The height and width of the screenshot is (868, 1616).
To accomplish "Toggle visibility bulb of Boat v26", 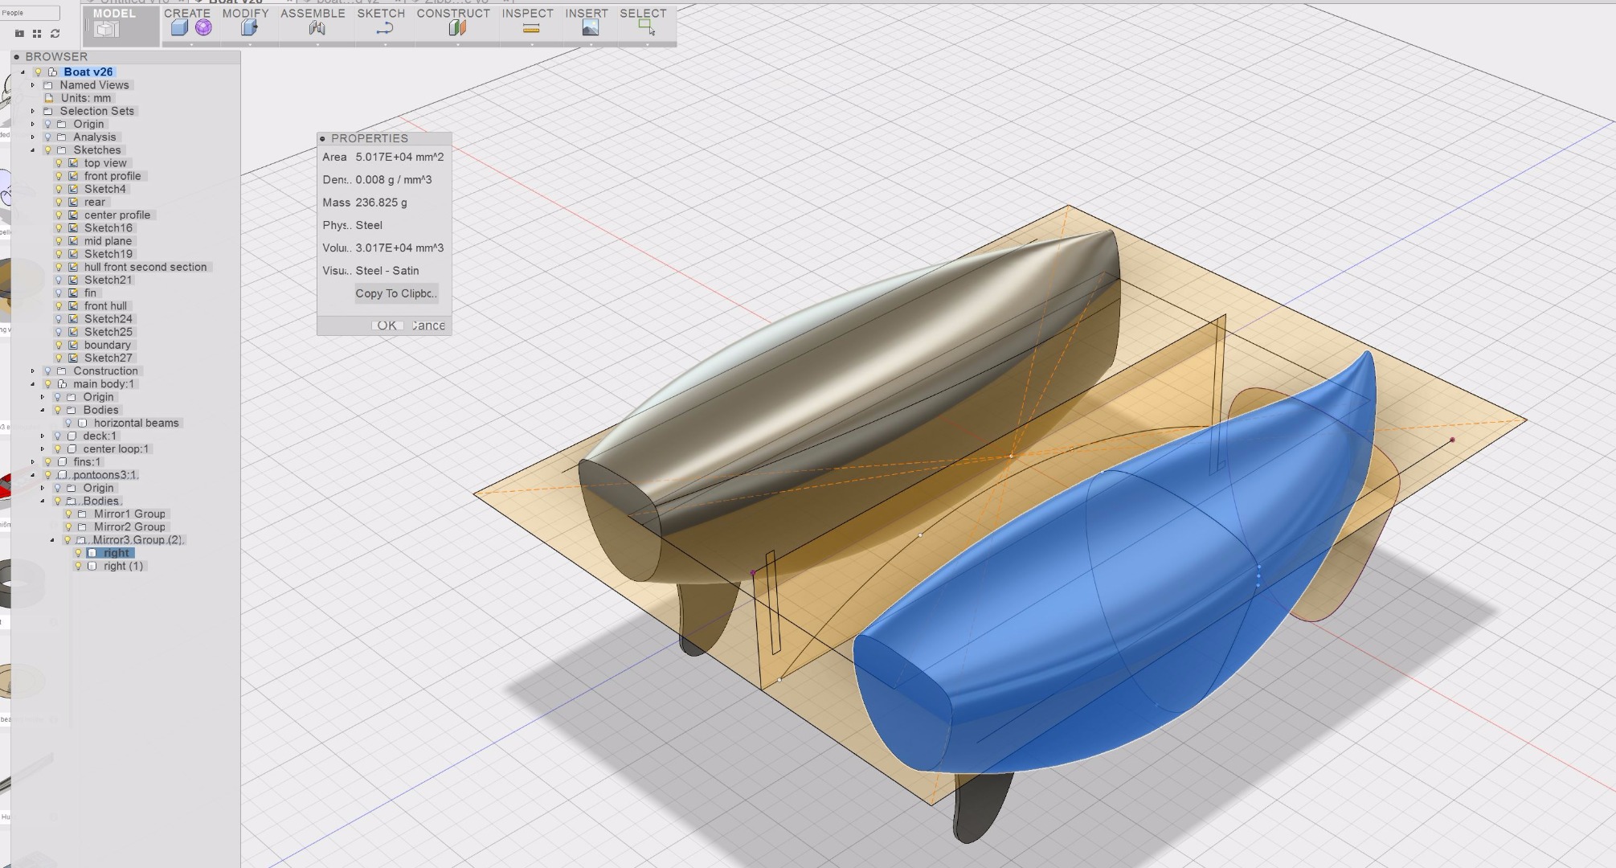I will coord(38,72).
